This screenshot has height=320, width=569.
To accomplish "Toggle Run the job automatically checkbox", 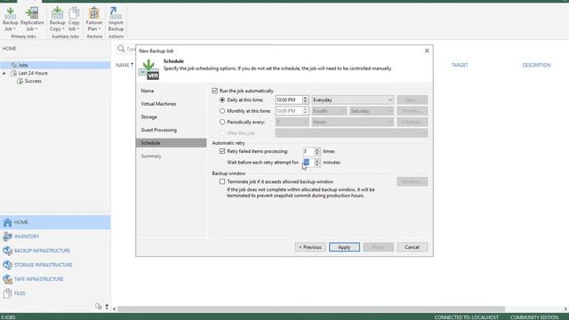I will tap(215, 91).
